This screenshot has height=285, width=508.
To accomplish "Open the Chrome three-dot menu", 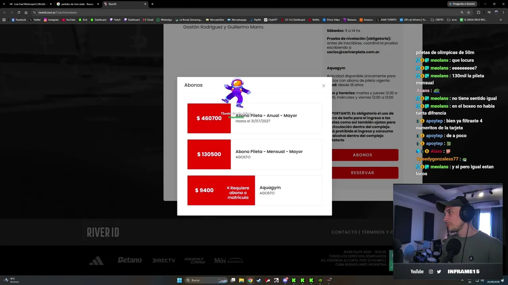I will coord(503,12).
